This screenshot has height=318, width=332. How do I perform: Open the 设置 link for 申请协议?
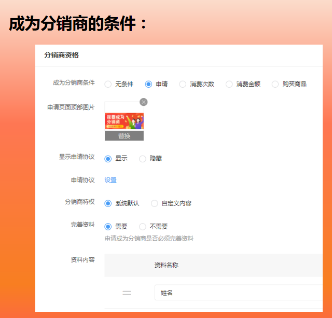pyautogui.click(x=110, y=180)
